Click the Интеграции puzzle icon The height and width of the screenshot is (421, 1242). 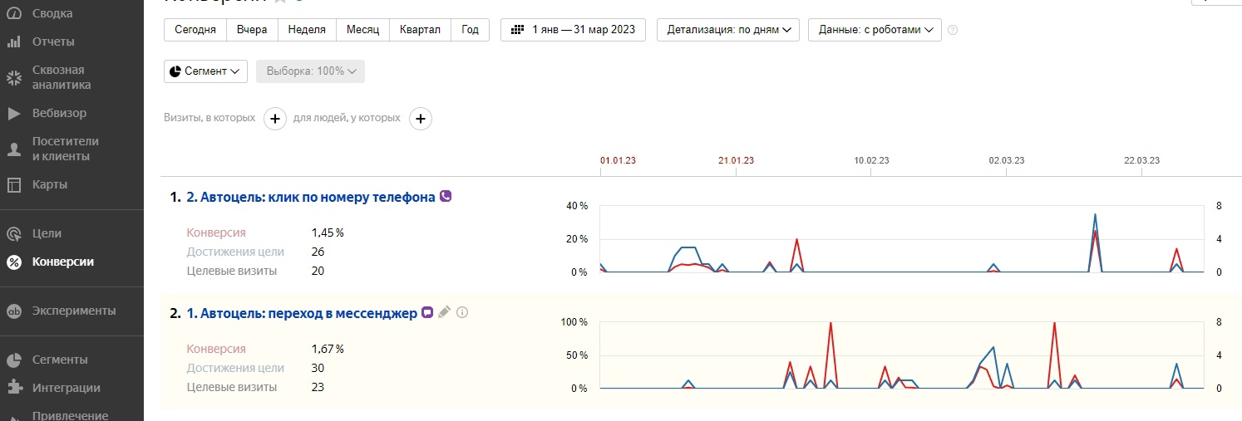[14, 388]
